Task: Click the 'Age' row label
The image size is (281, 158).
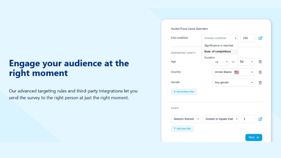Action: 173,62
